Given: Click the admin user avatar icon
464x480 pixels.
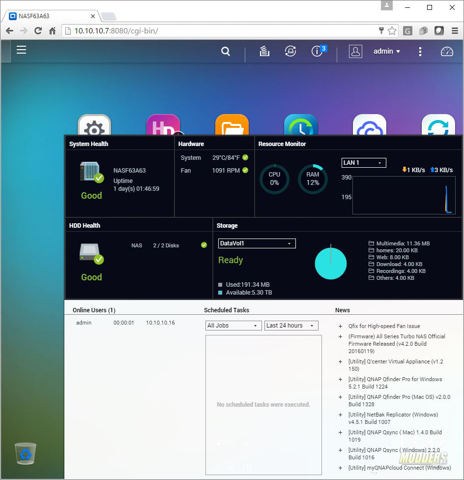Looking at the screenshot, I should [355, 51].
